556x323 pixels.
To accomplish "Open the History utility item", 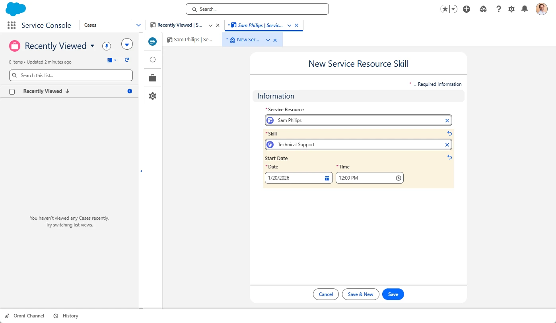I will click(66, 316).
